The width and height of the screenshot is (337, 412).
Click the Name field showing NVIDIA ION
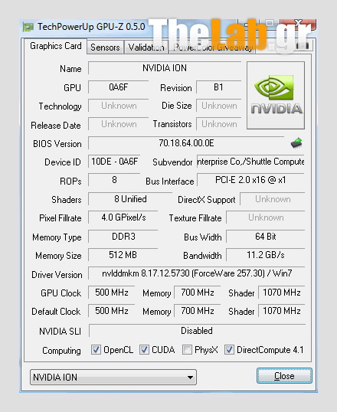pos(165,68)
